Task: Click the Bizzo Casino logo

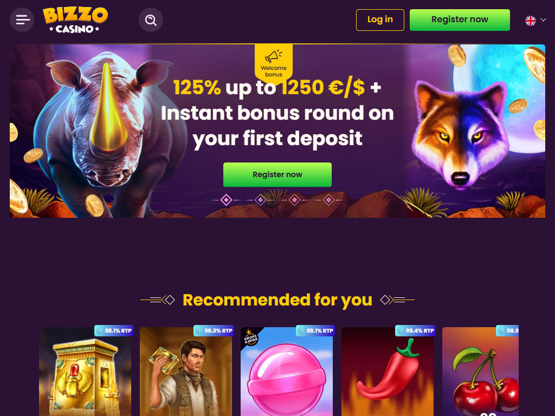Action: click(x=75, y=20)
